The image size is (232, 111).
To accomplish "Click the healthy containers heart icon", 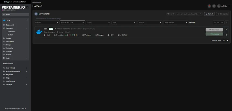I will pyautogui.click(x=73, y=35).
